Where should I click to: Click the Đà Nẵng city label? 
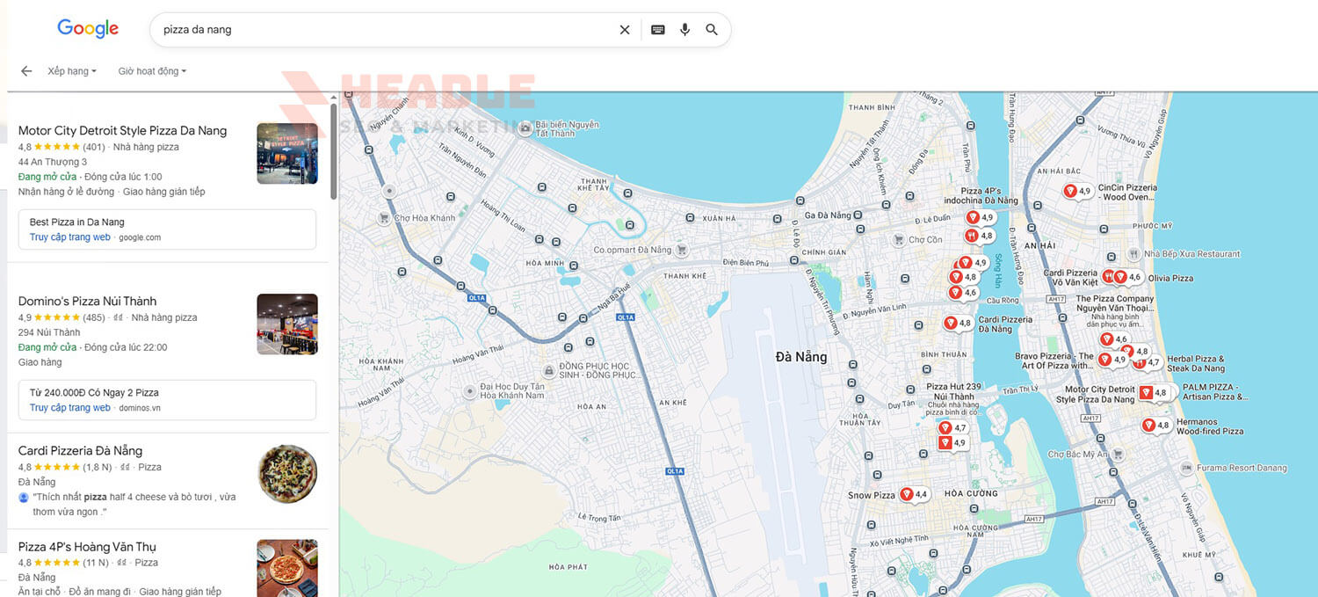[801, 357]
